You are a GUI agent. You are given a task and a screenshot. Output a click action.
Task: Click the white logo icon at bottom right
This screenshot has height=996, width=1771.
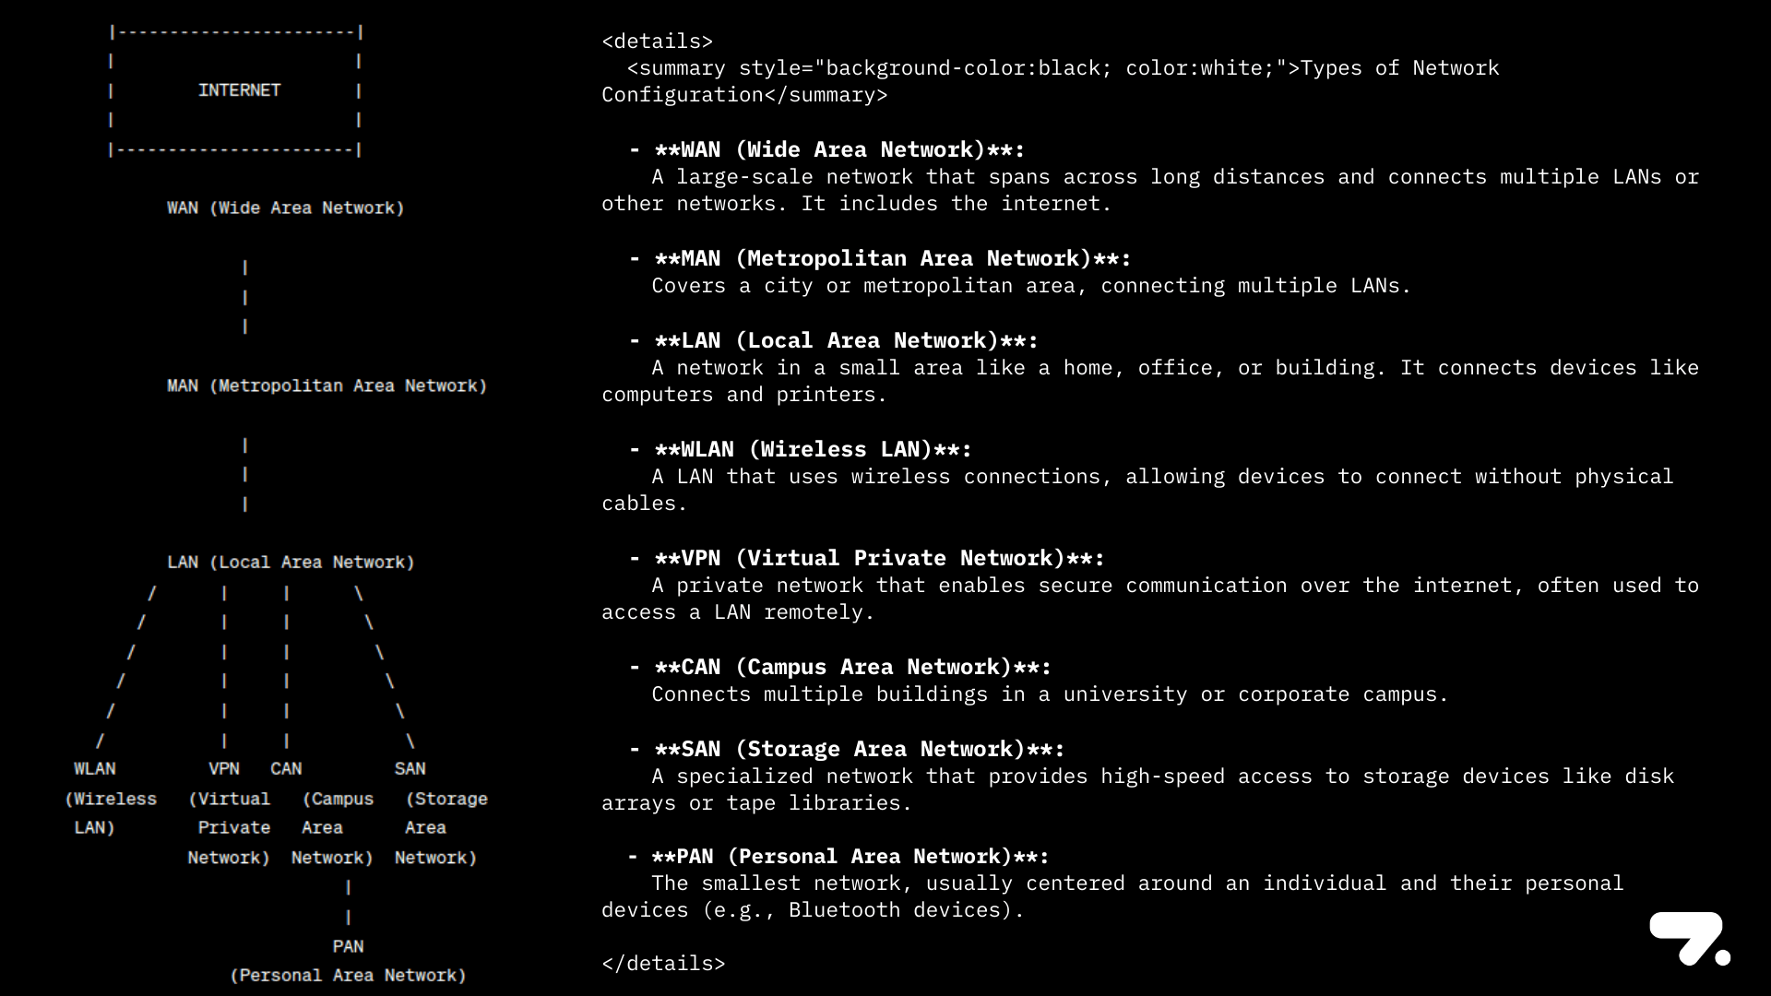click(x=1690, y=939)
